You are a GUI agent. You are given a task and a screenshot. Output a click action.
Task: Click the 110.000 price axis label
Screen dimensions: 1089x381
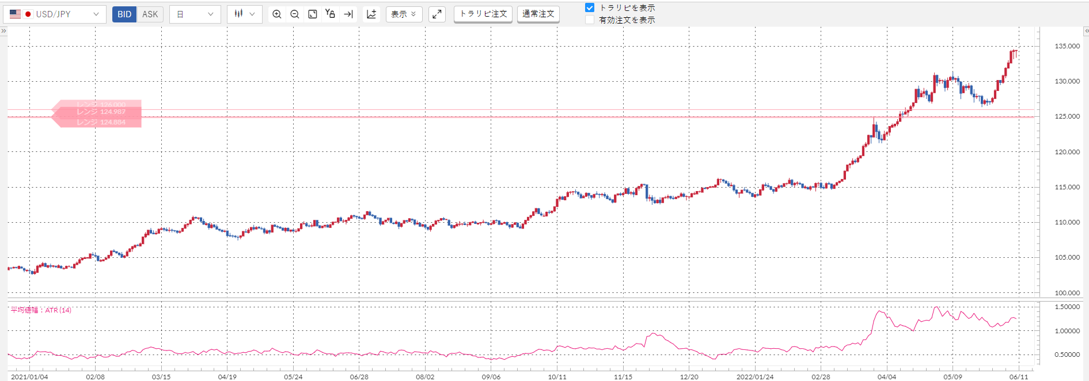tap(1067, 222)
